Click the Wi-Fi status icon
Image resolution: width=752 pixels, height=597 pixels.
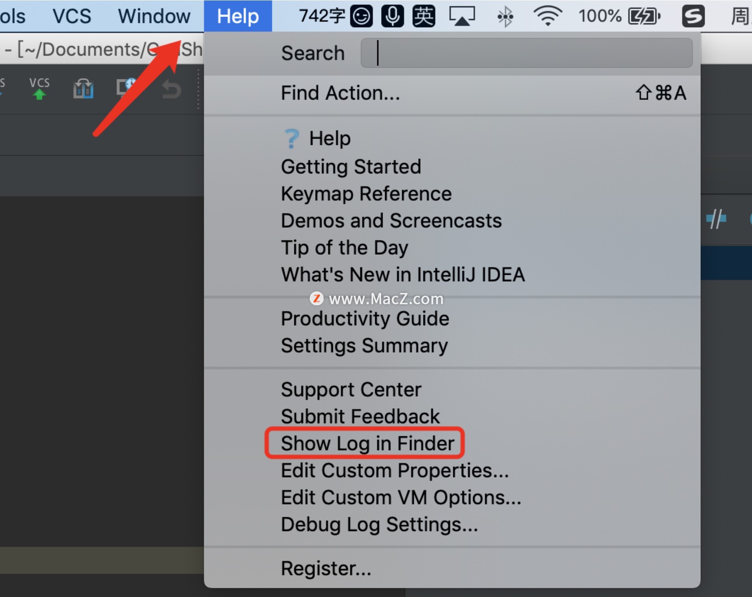click(548, 17)
